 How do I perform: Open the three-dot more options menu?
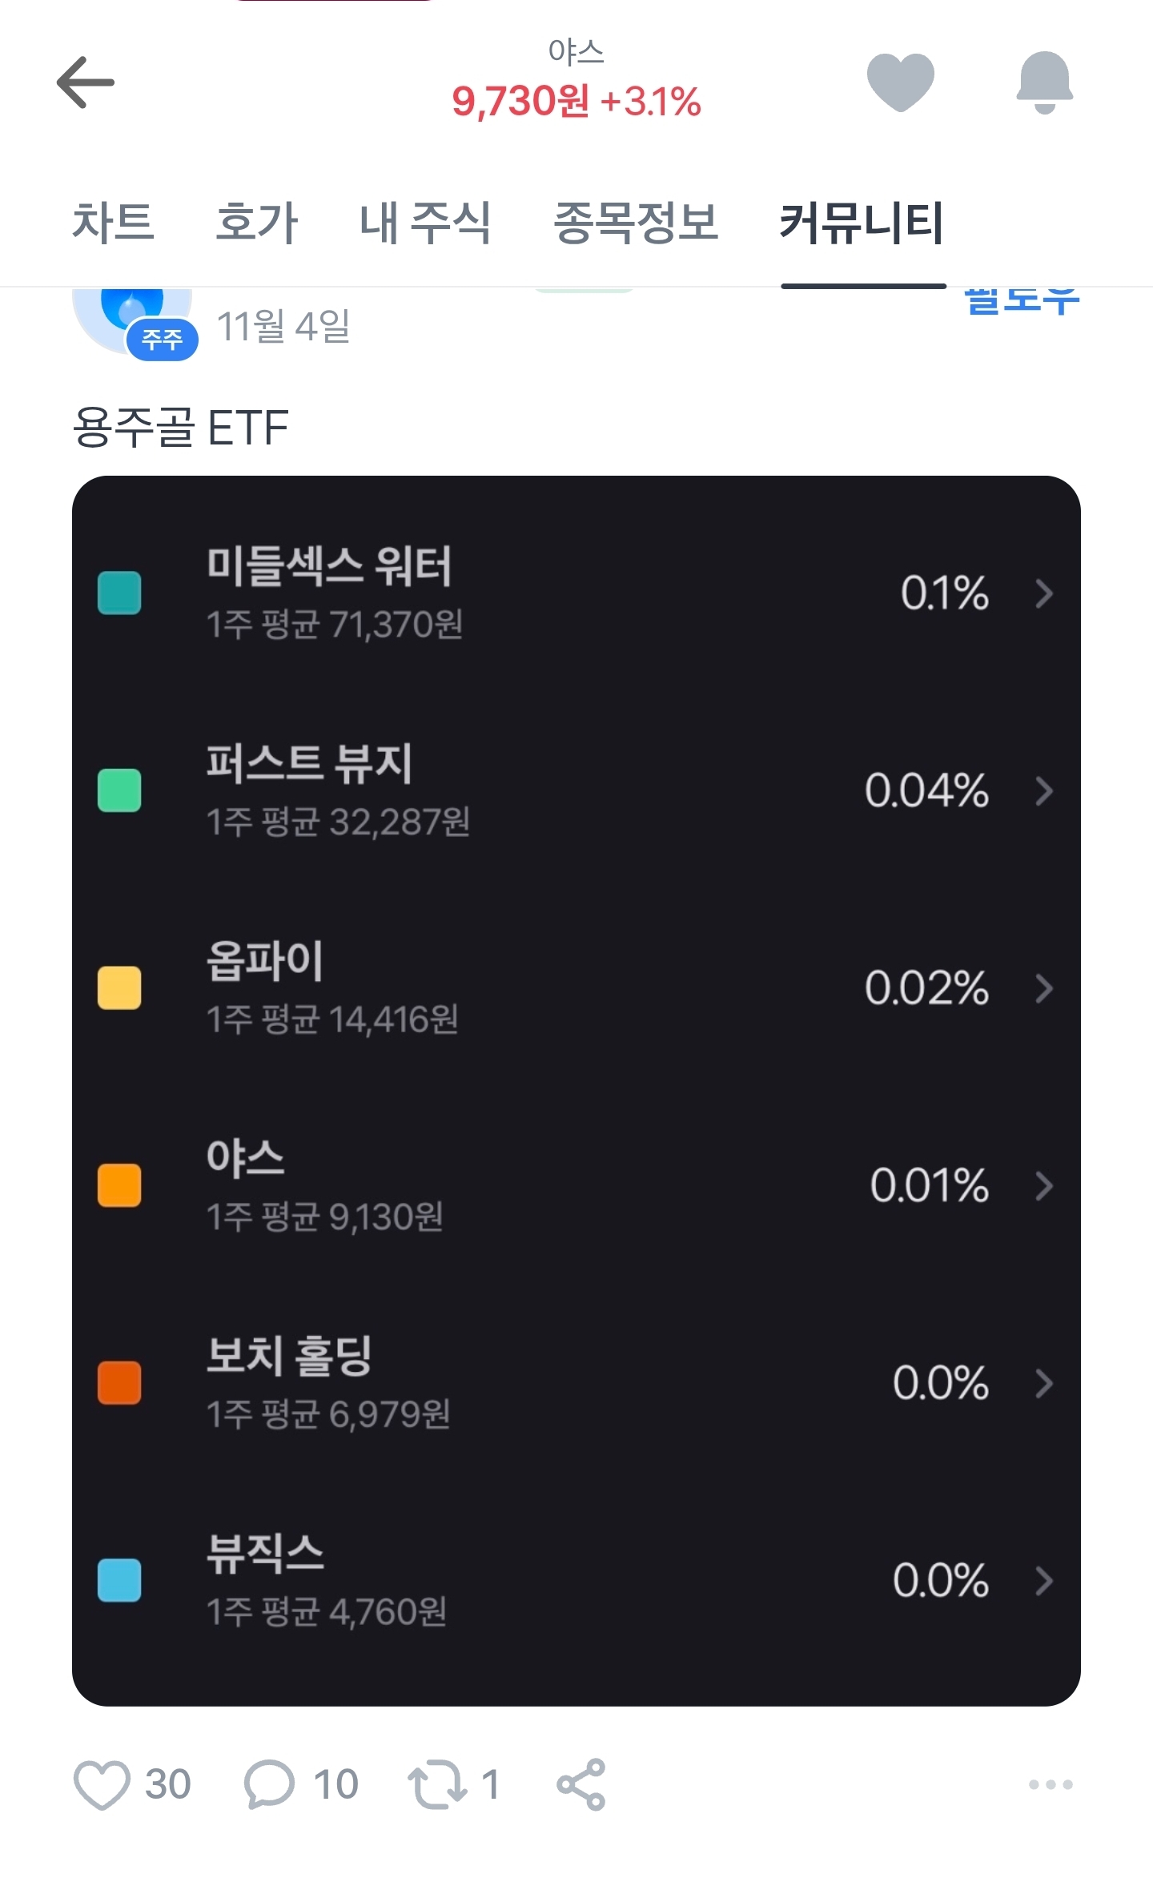[x=1050, y=1784]
